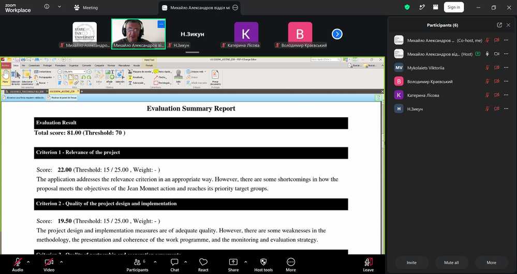Screen dimensions: 517x274
Task: Expand the chevron next to the info icon
Action: (x=60, y=7)
